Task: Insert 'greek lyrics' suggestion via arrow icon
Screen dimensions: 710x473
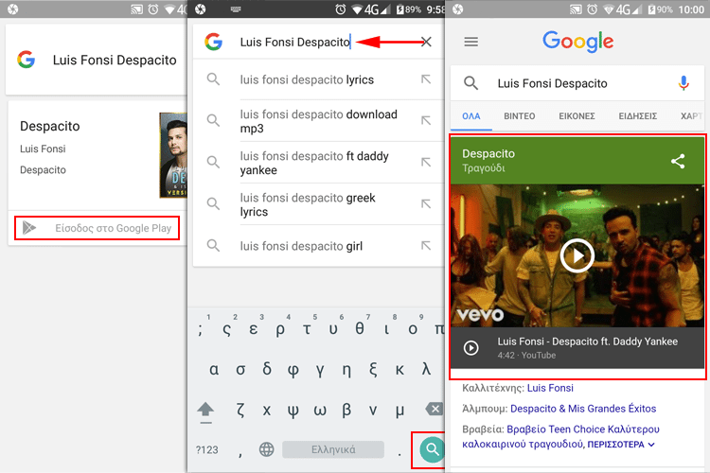Action: tap(426, 204)
